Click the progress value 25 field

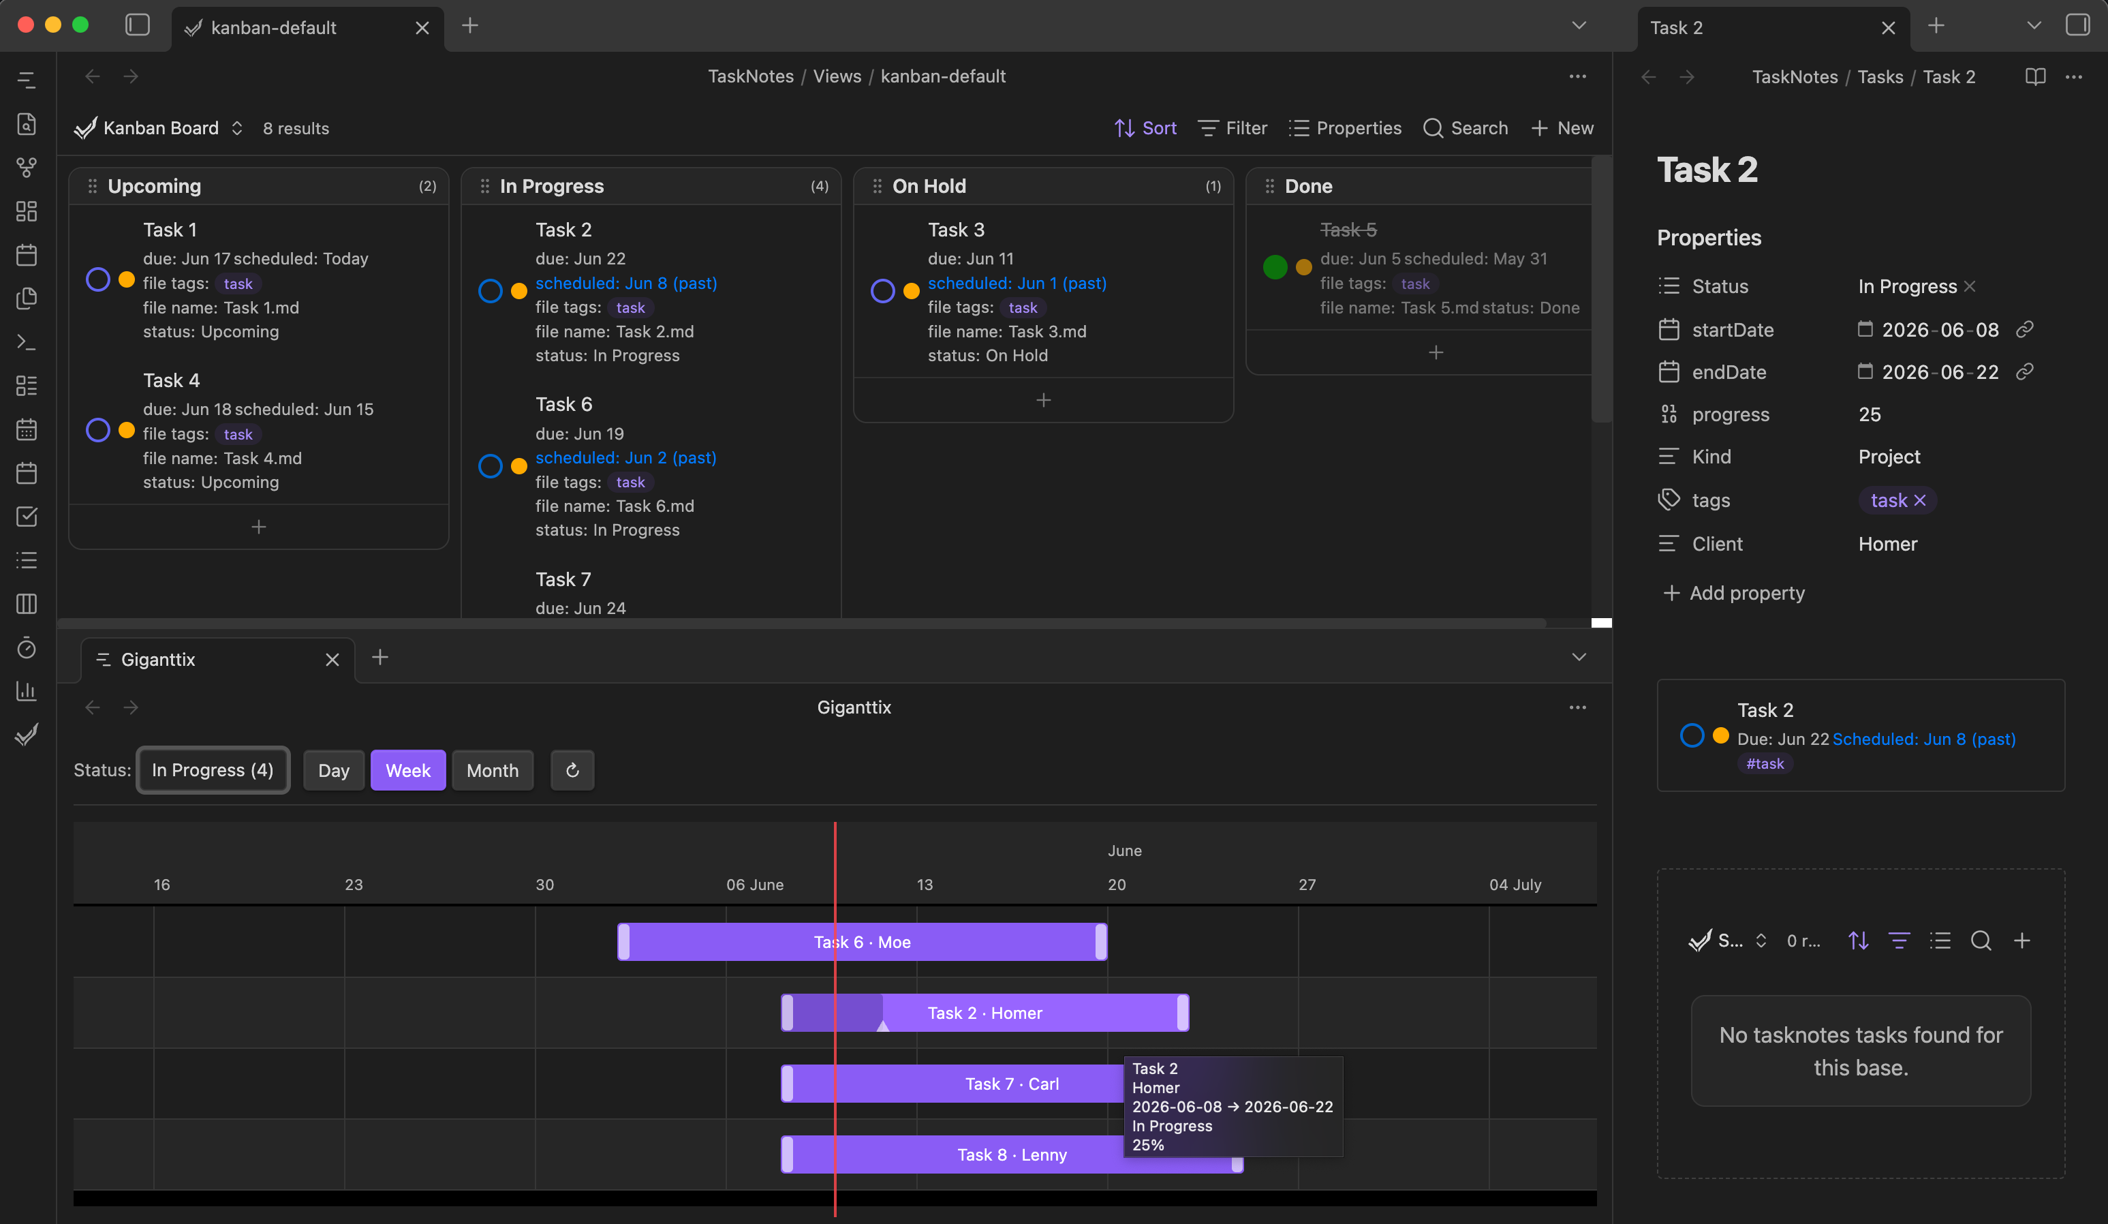tap(1870, 415)
